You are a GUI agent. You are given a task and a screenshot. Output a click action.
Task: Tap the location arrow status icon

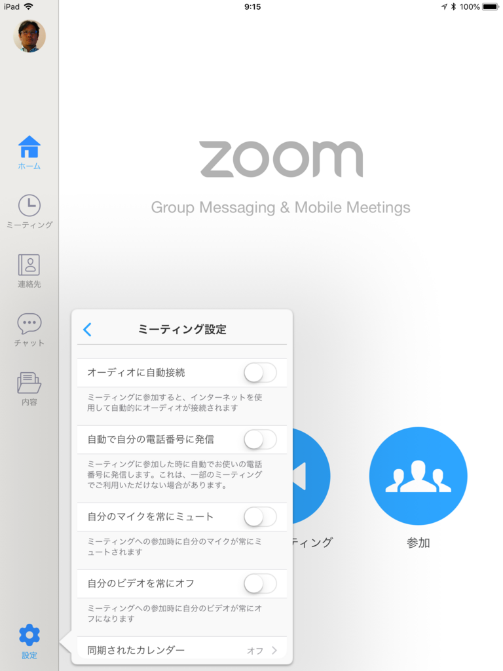tap(444, 7)
